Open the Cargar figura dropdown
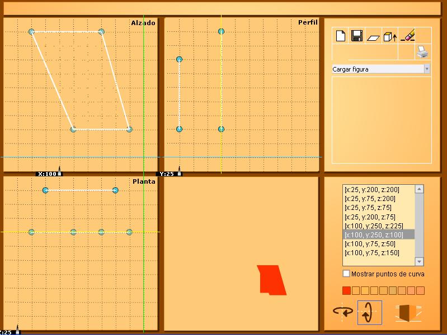The height and width of the screenshot is (335, 447). [381, 69]
